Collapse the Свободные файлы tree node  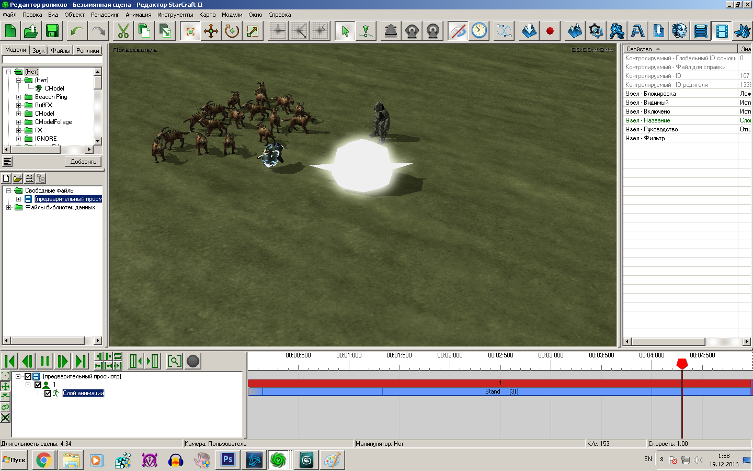[8, 190]
